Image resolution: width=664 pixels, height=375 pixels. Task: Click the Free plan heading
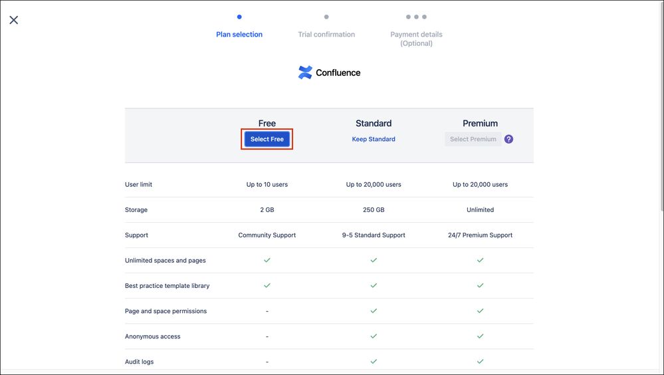point(267,123)
